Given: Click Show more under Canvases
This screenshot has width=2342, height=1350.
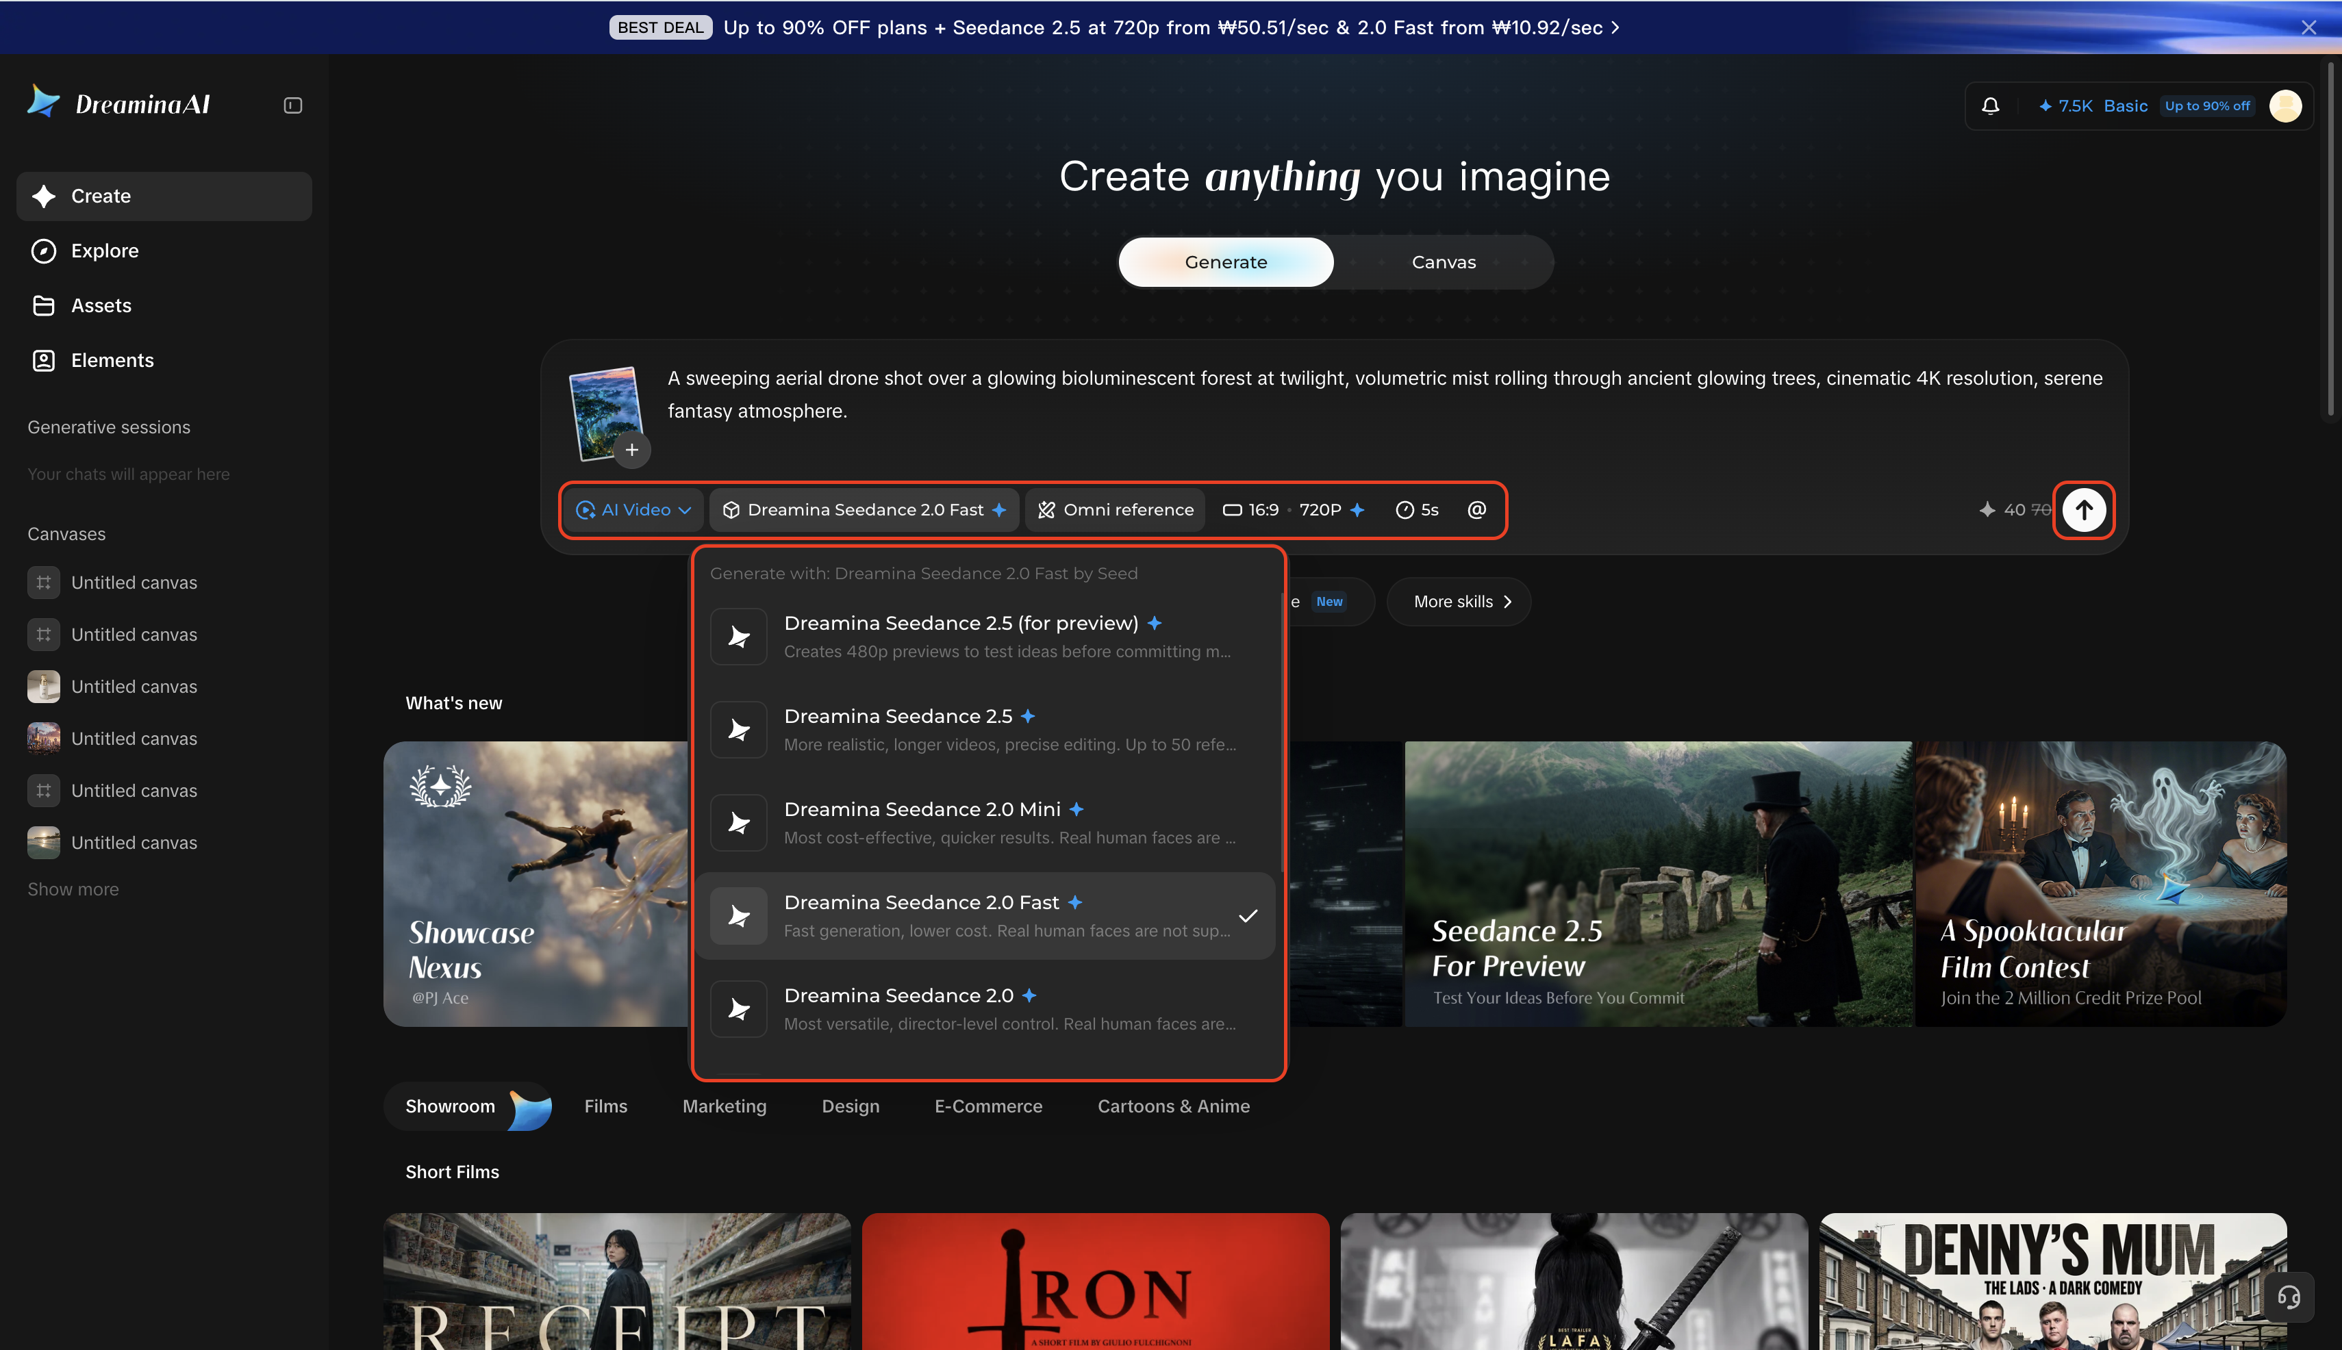Looking at the screenshot, I should point(73,890).
